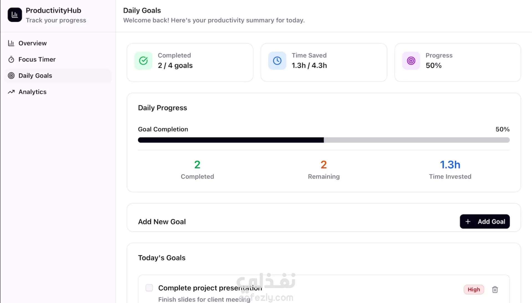Click the blue Time Saved clock icon
Viewport: 532px width, 303px height.
(277, 61)
